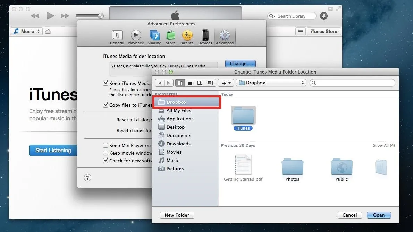Image resolution: width=413 pixels, height=232 pixels.
Task: Switch to Store preferences tab
Action: coord(170,37)
